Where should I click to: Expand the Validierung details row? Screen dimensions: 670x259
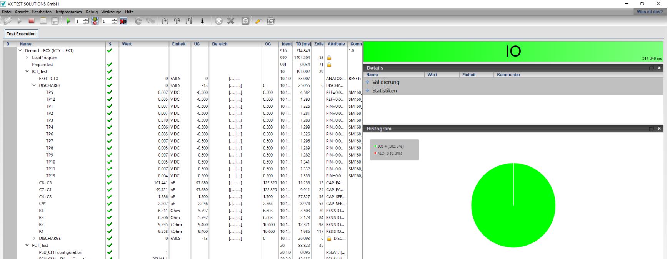point(367,82)
